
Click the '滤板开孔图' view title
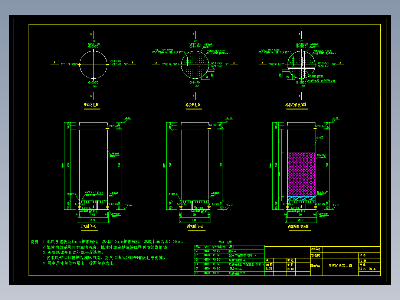(193, 105)
